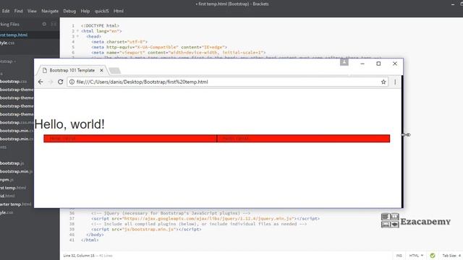
Task: Click the Chrome profile icon in the title bar
Action: [344, 62]
